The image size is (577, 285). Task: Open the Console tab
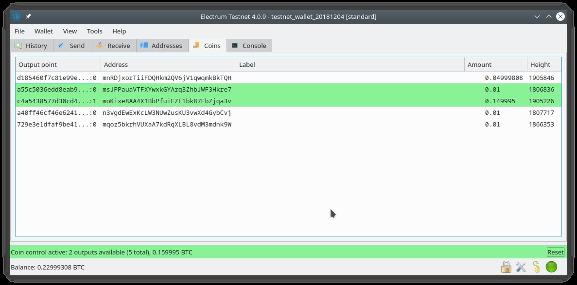pos(249,46)
